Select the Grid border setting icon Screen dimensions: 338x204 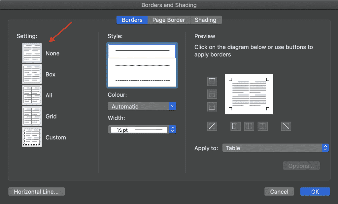pyautogui.click(x=32, y=116)
